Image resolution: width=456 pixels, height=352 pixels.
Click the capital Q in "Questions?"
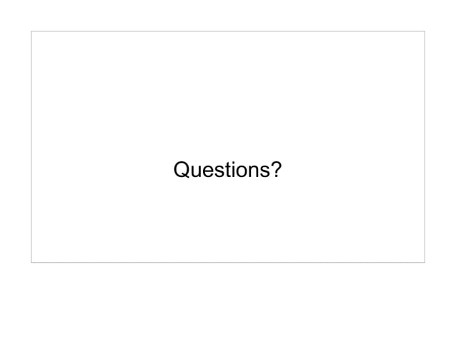[x=182, y=169]
